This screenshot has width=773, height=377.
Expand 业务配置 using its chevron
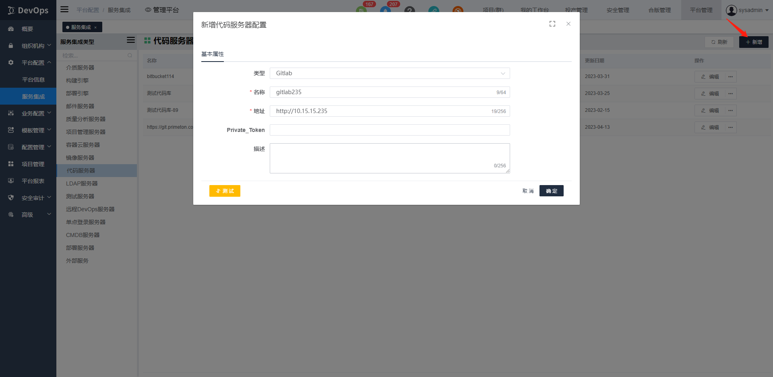(49, 113)
